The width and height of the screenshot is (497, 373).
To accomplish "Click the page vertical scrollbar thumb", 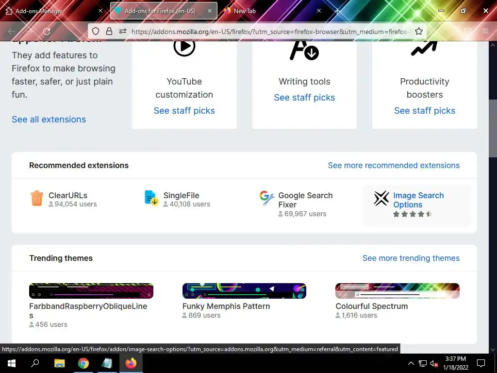I will point(493,128).
